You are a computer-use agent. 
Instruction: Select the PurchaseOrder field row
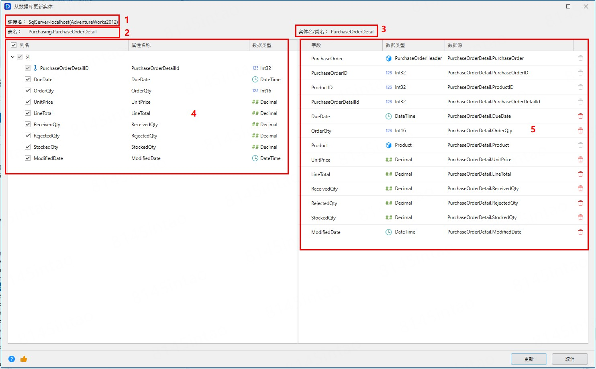pyautogui.click(x=327, y=59)
